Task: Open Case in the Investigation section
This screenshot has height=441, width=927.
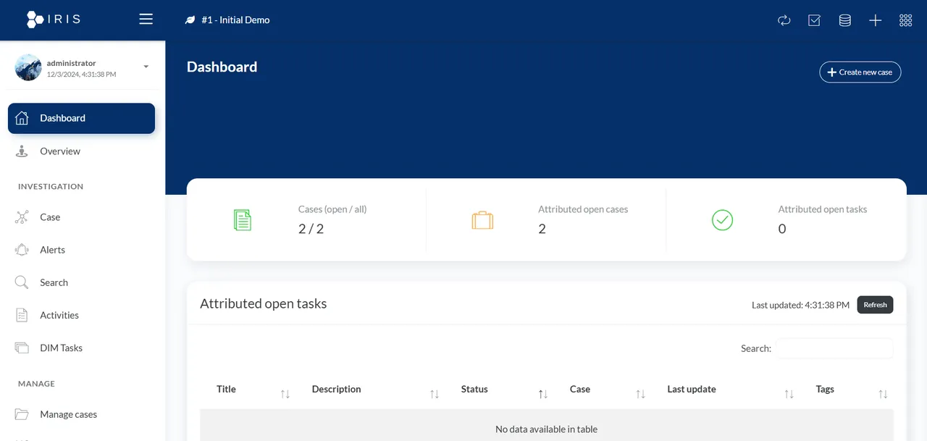Action: 50,217
